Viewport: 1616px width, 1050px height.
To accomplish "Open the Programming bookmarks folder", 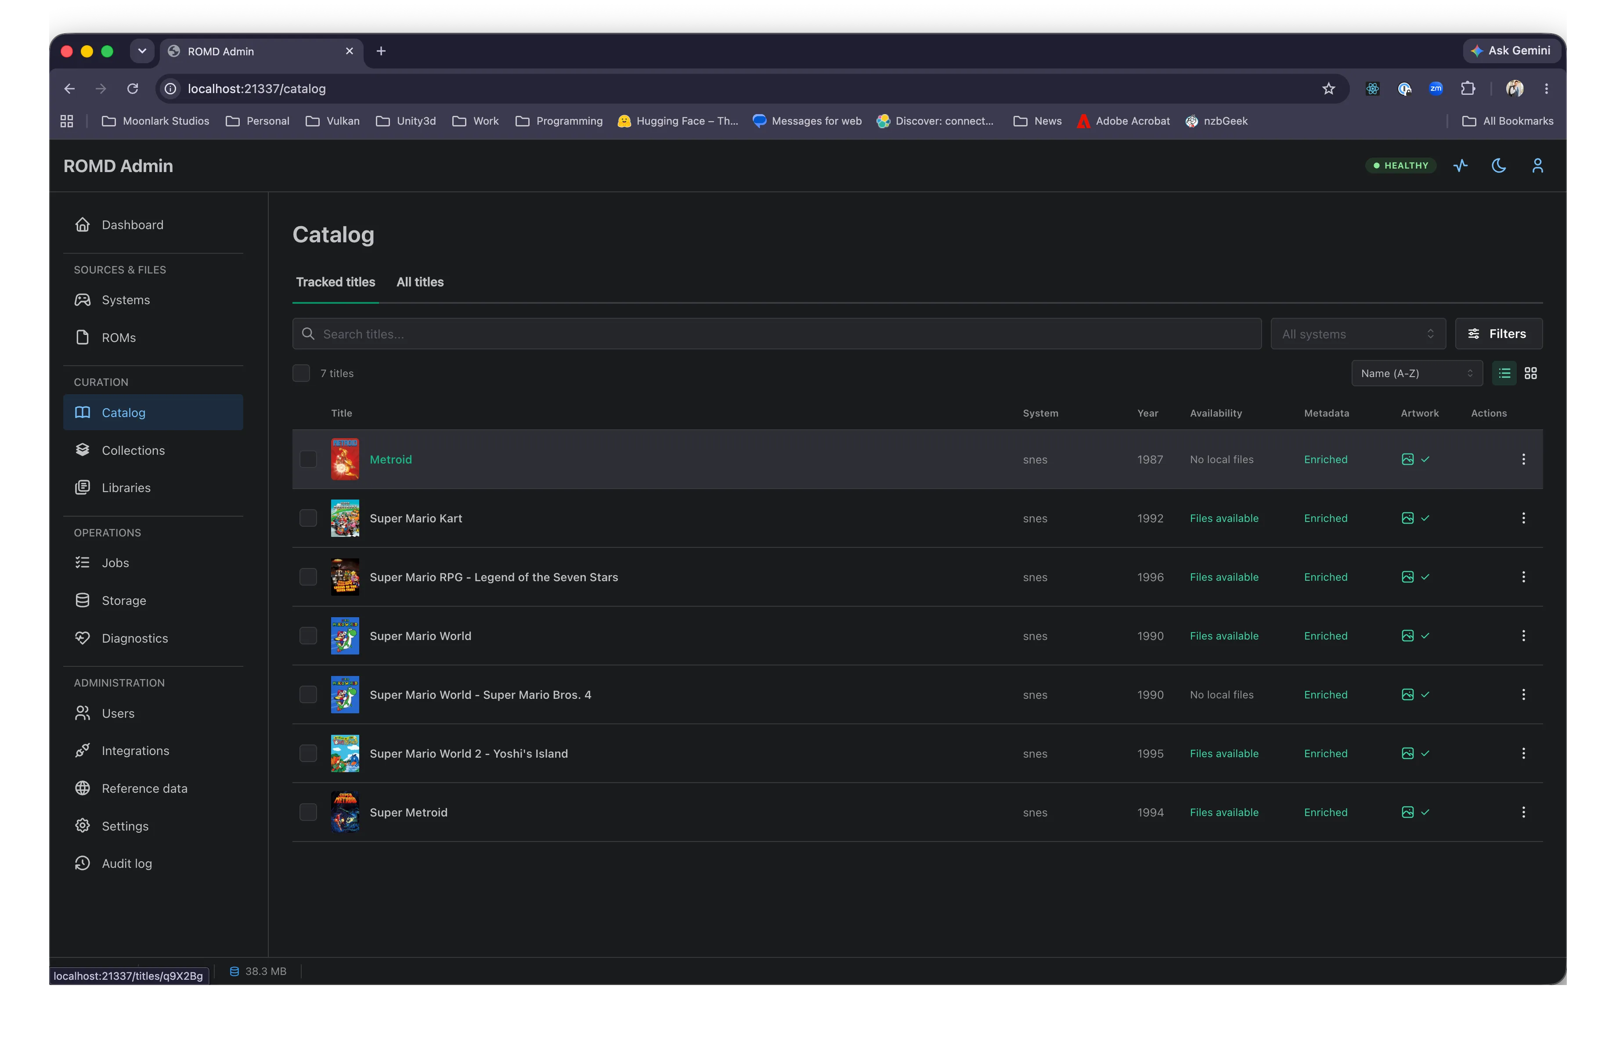I will coord(559,121).
